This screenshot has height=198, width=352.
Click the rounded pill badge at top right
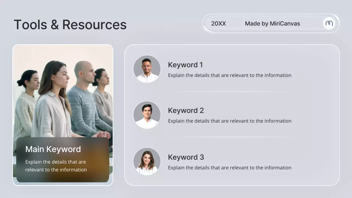(x=271, y=23)
